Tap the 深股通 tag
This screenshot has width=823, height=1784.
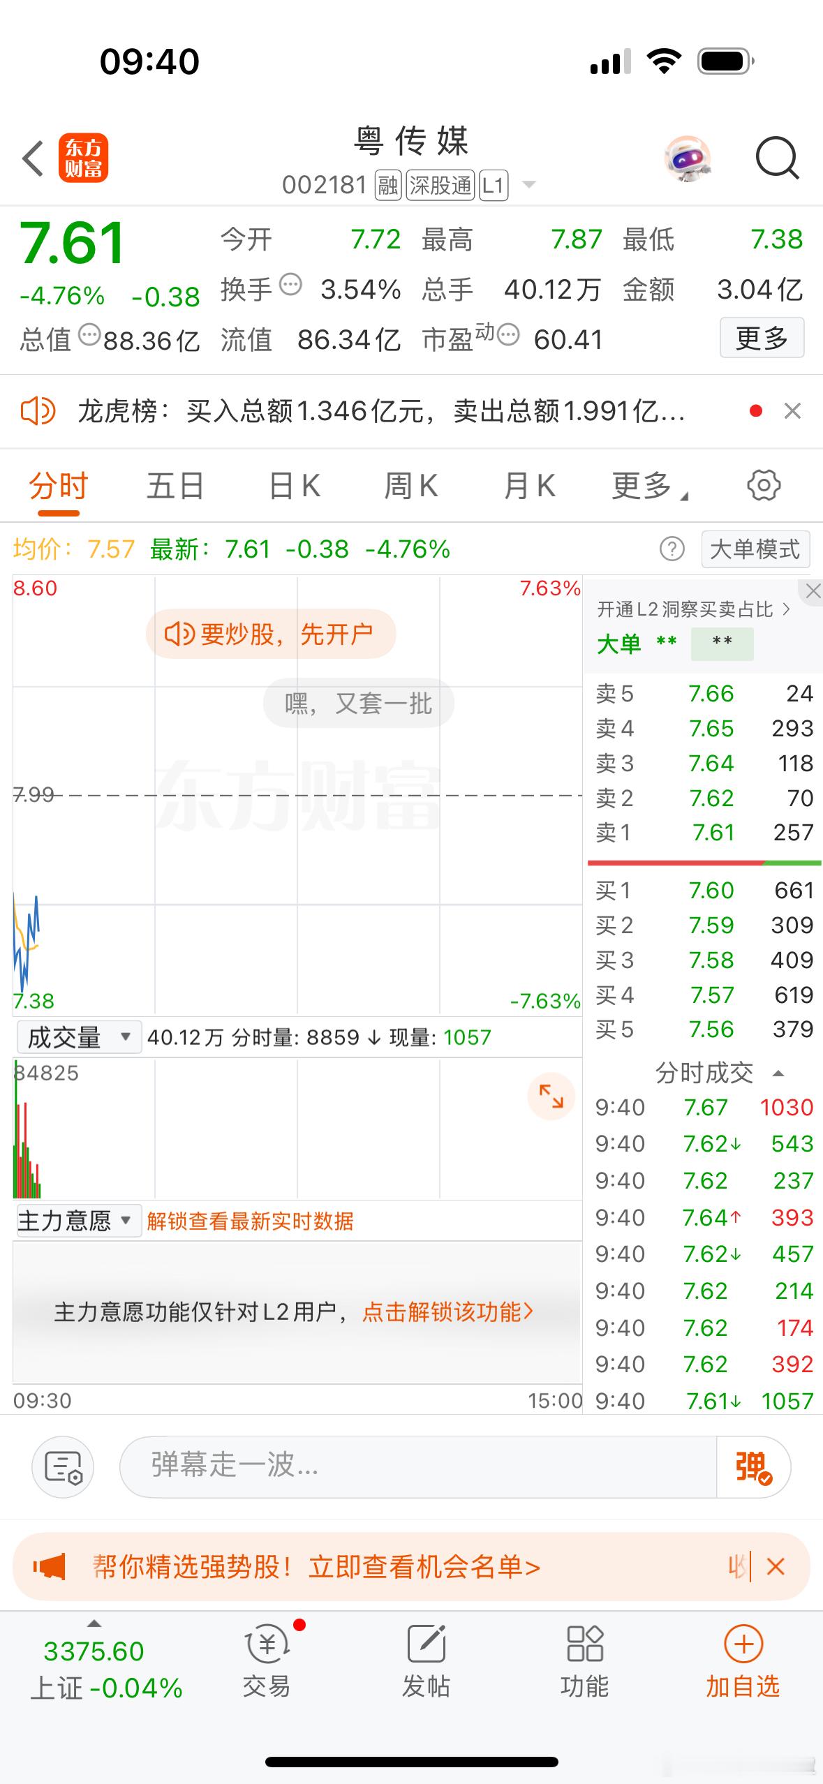click(x=440, y=185)
